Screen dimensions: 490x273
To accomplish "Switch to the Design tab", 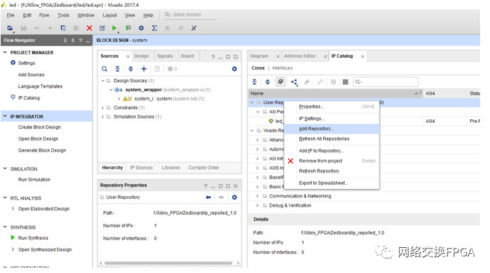I will (141, 56).
